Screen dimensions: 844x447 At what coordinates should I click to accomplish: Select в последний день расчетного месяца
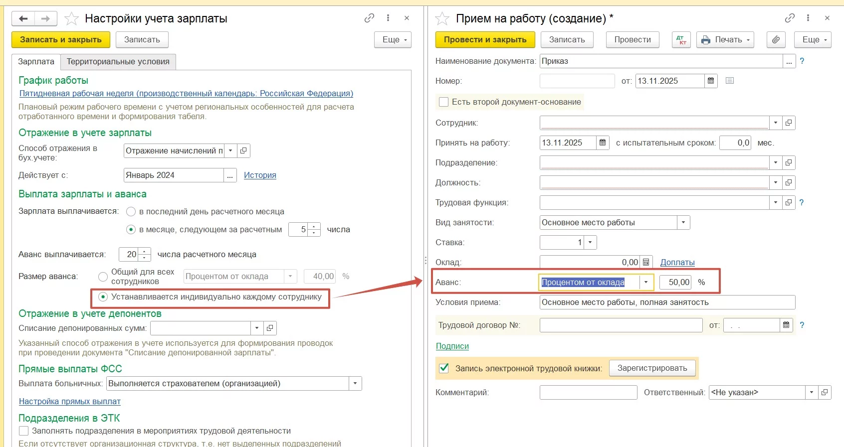(x=131, y=212)
